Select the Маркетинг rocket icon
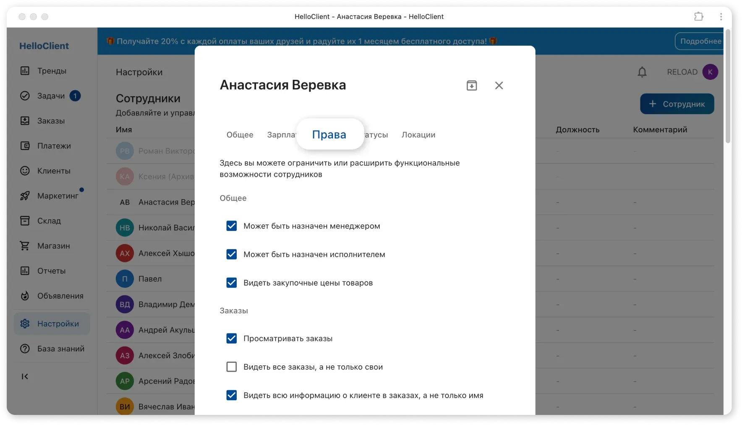The height and width of the screenshot is (425, 742). tap(25, 196)
